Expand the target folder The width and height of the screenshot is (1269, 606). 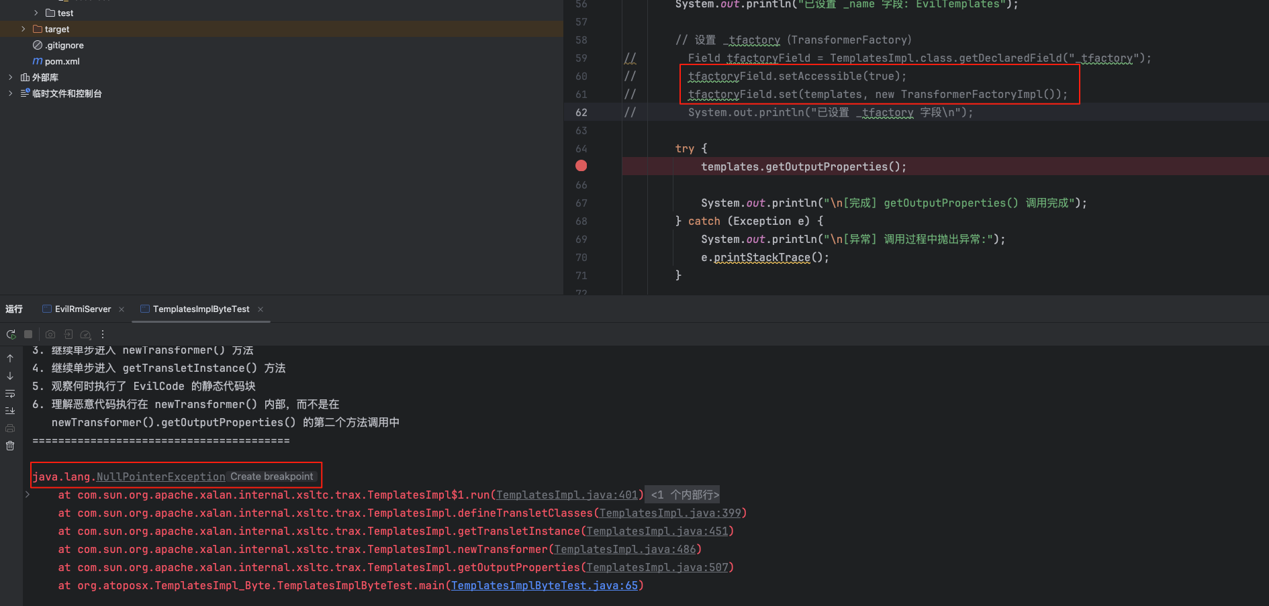pyautogui.click(x=23, y=29)
